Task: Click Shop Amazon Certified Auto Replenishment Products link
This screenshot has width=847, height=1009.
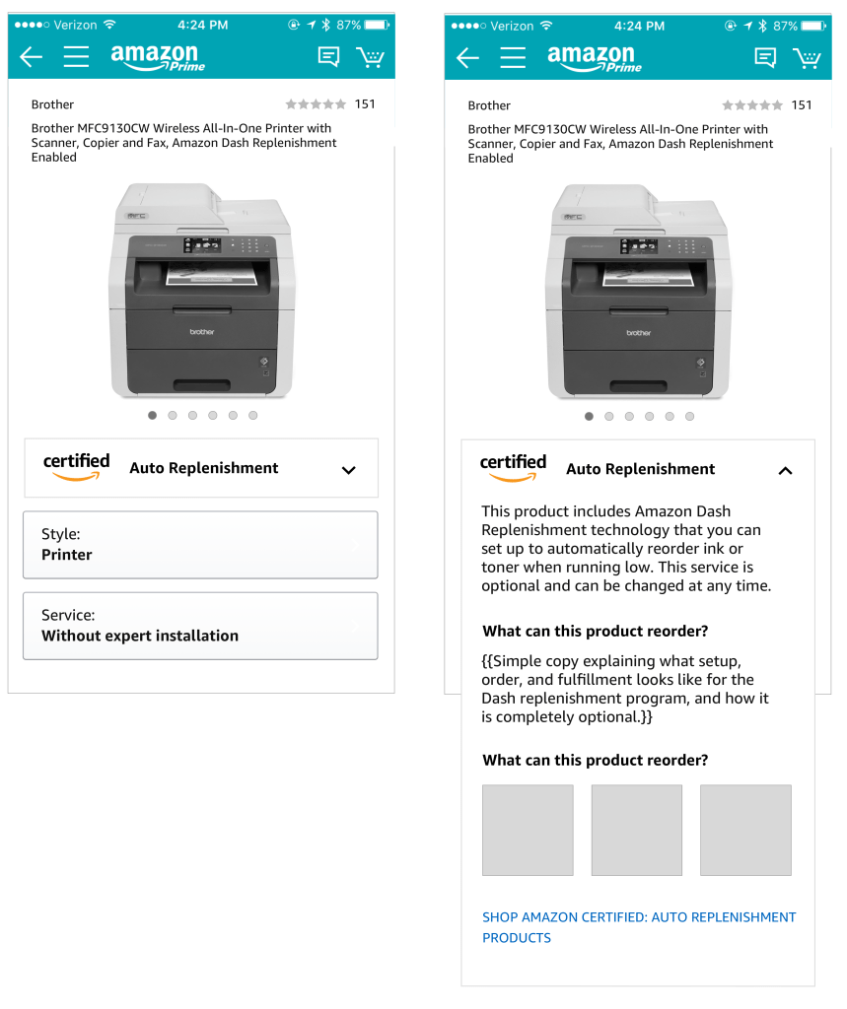Action: tap(638, 927)
